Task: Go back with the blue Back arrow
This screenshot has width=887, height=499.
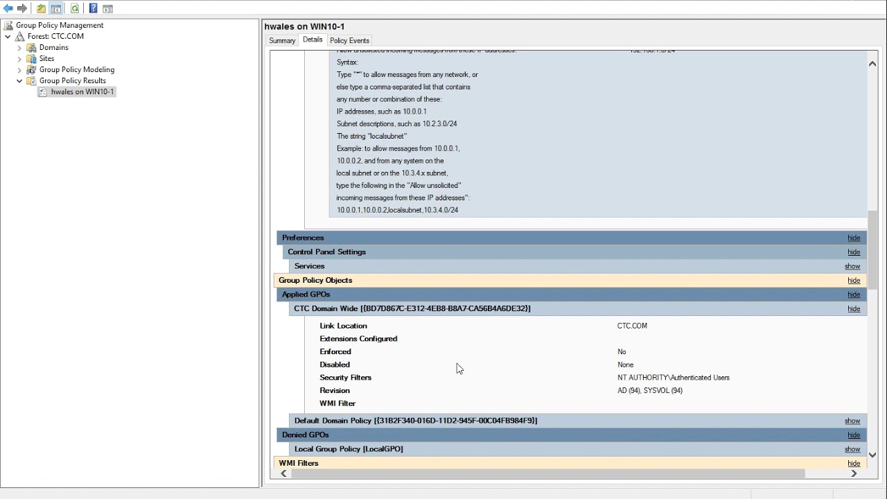Action: [x=8, y=8]
